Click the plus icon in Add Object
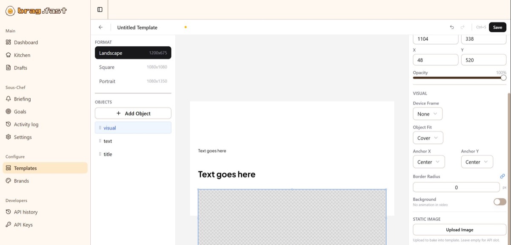The width and height of the screenshot is (511, 245). [118, 113]
